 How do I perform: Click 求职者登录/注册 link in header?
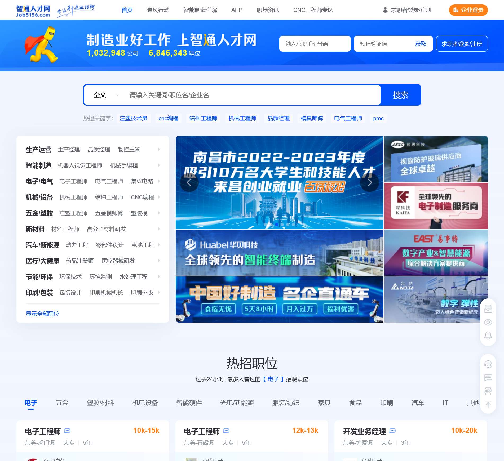pos(411,10)
